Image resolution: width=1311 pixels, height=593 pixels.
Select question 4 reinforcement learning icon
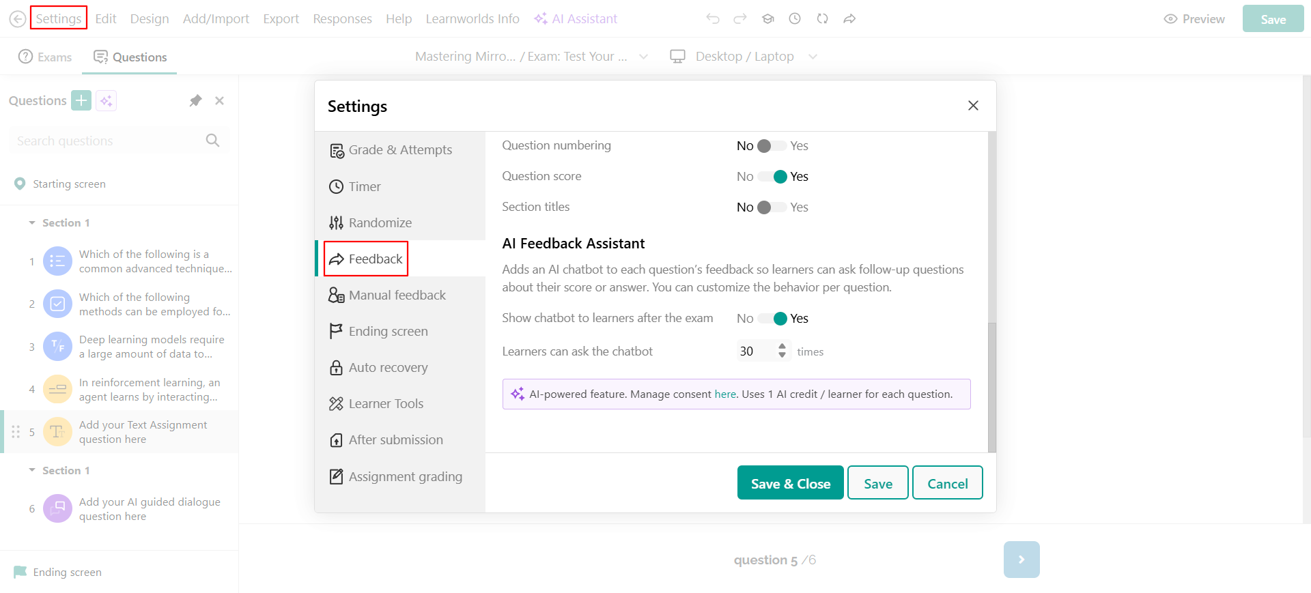[57, 390]
